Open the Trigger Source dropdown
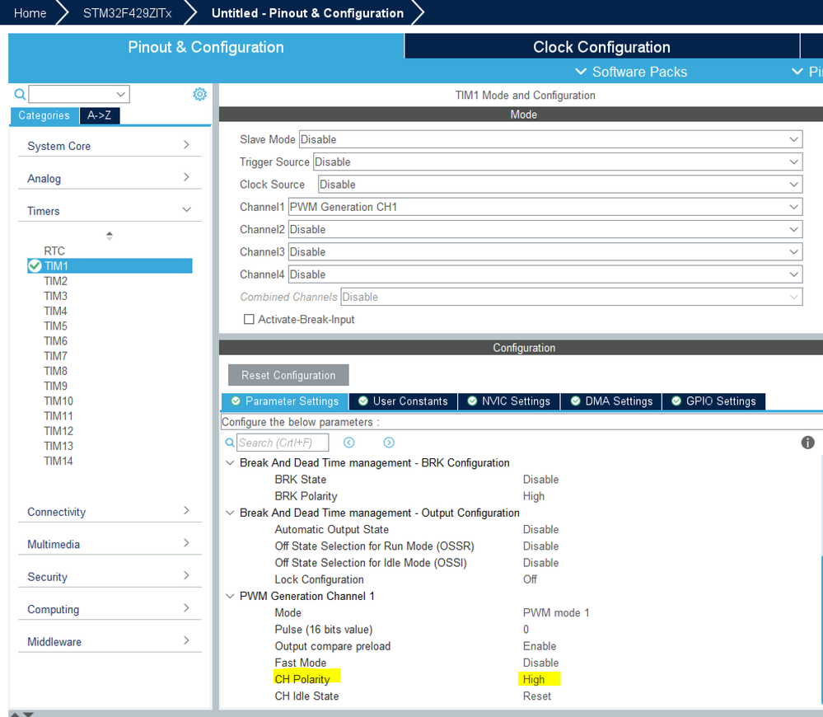The image size is (823, 717). (558, 162)
